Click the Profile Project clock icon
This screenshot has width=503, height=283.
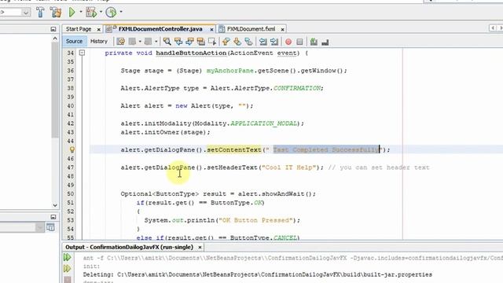pyautogui.click(x=111, y=13)
